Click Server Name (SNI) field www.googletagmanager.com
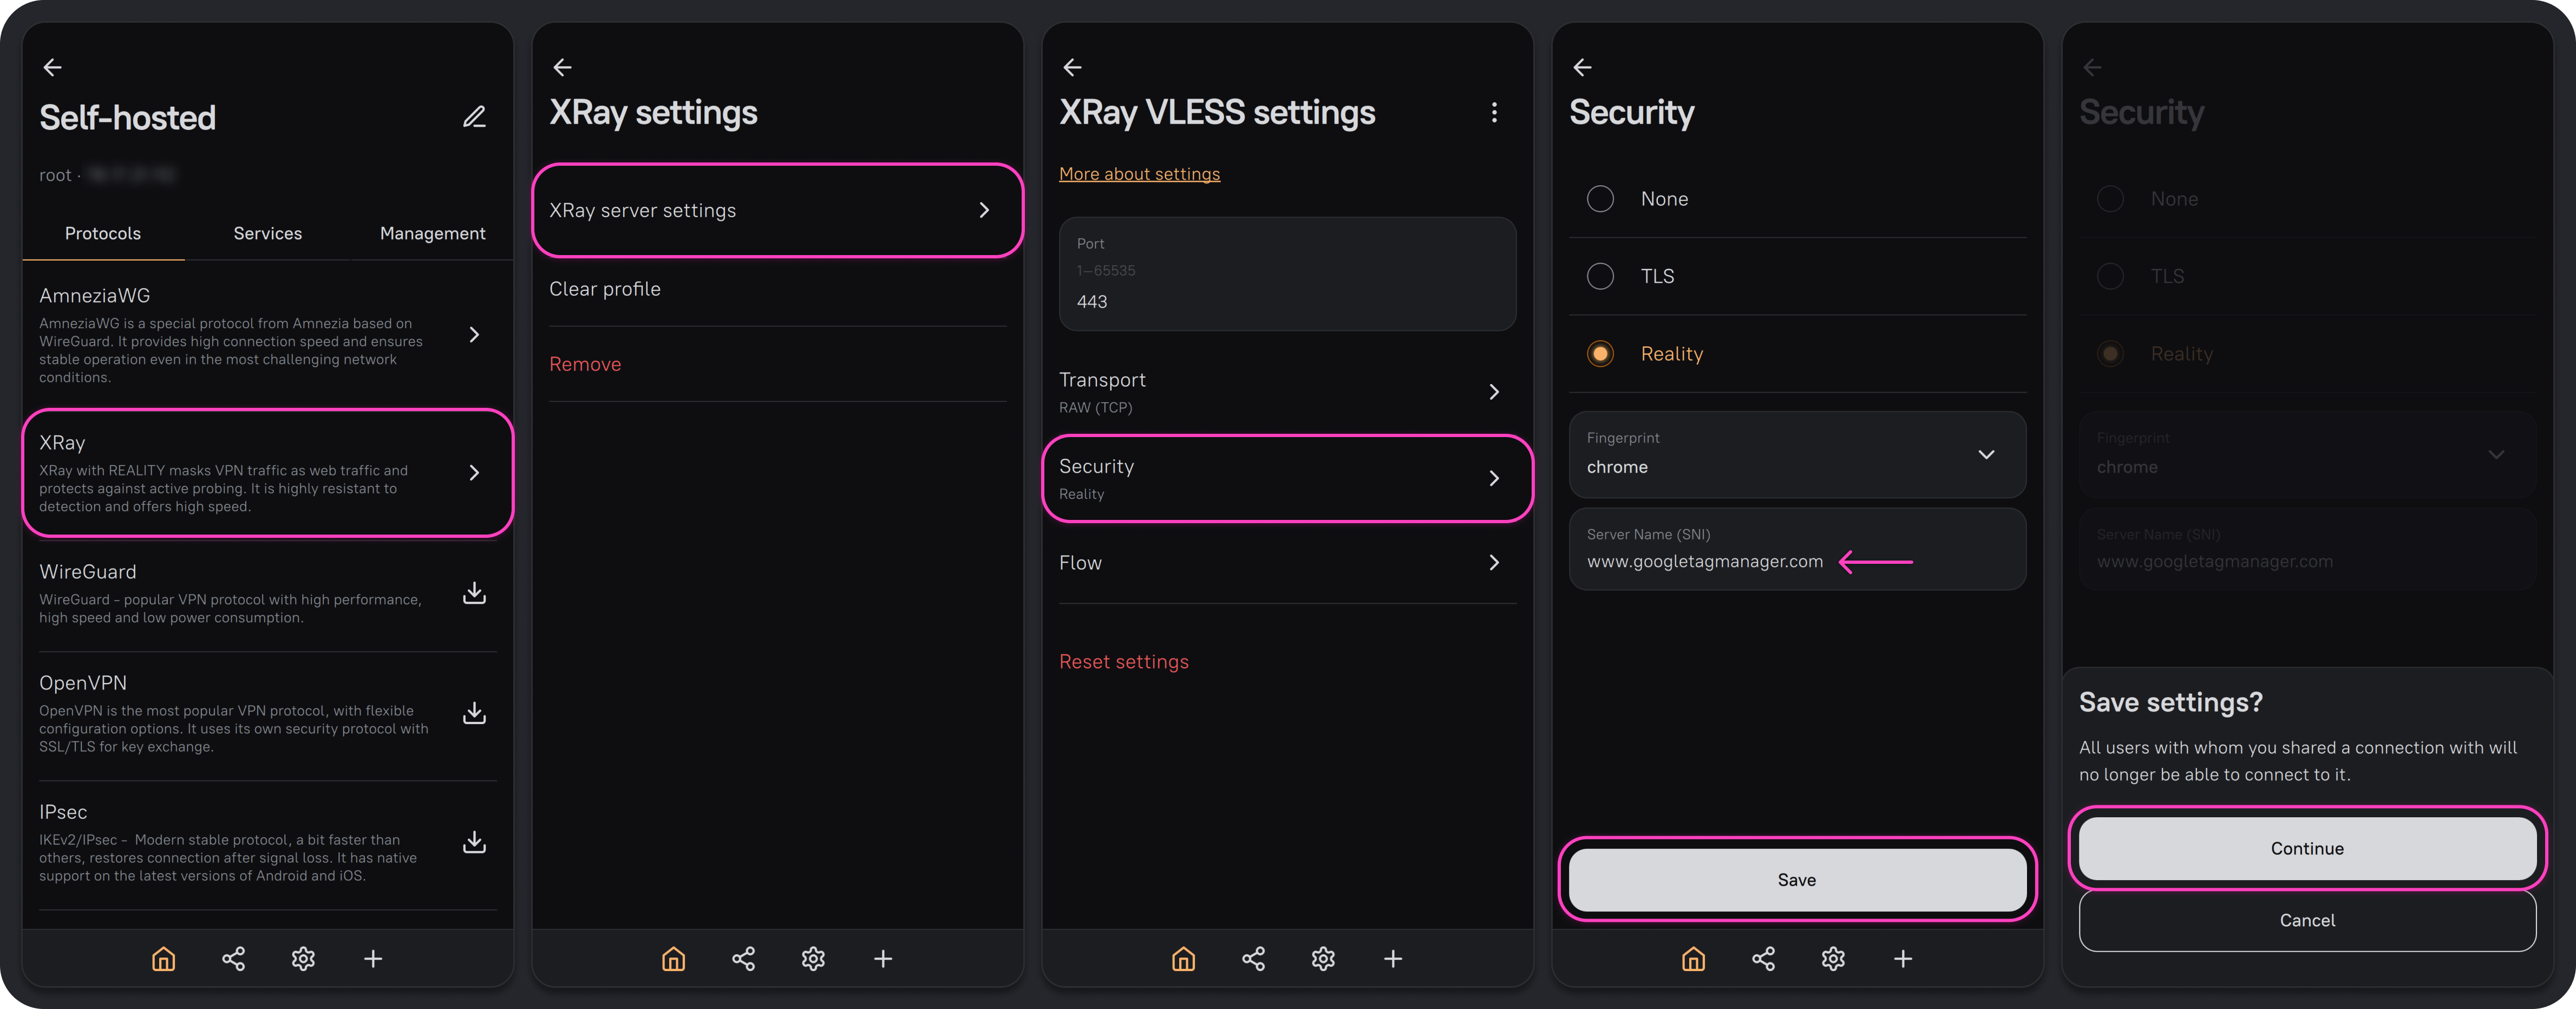 pyautogui.click(x=1797, y=549)
